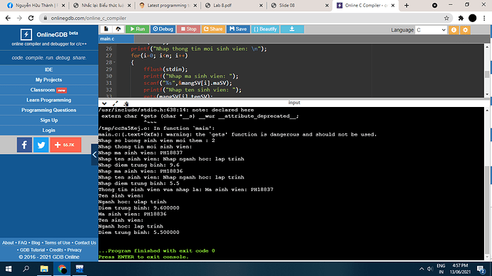Viewport: 492px width, 276px height.
Task: Switch to the main.c file tab
Action: pyautogui.click(x=116, y=39)
